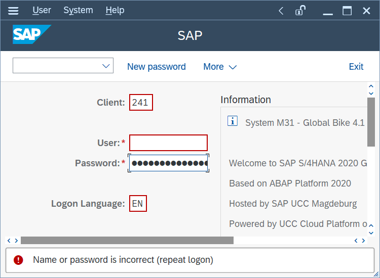Close the SAP window
Image resolution: width=380 pixels, height=278 pixels.
coord(366,11)
